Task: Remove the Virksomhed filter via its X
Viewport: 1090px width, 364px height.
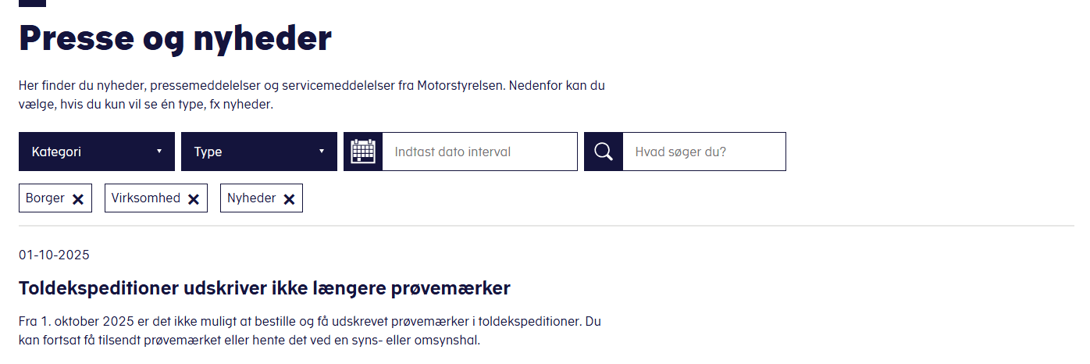Action: [x=194, y=199]
